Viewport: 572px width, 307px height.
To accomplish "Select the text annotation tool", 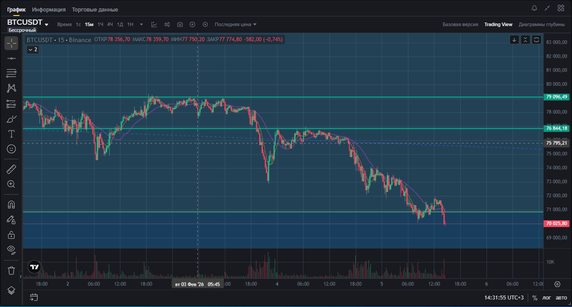I will click(x=12, y=134).
